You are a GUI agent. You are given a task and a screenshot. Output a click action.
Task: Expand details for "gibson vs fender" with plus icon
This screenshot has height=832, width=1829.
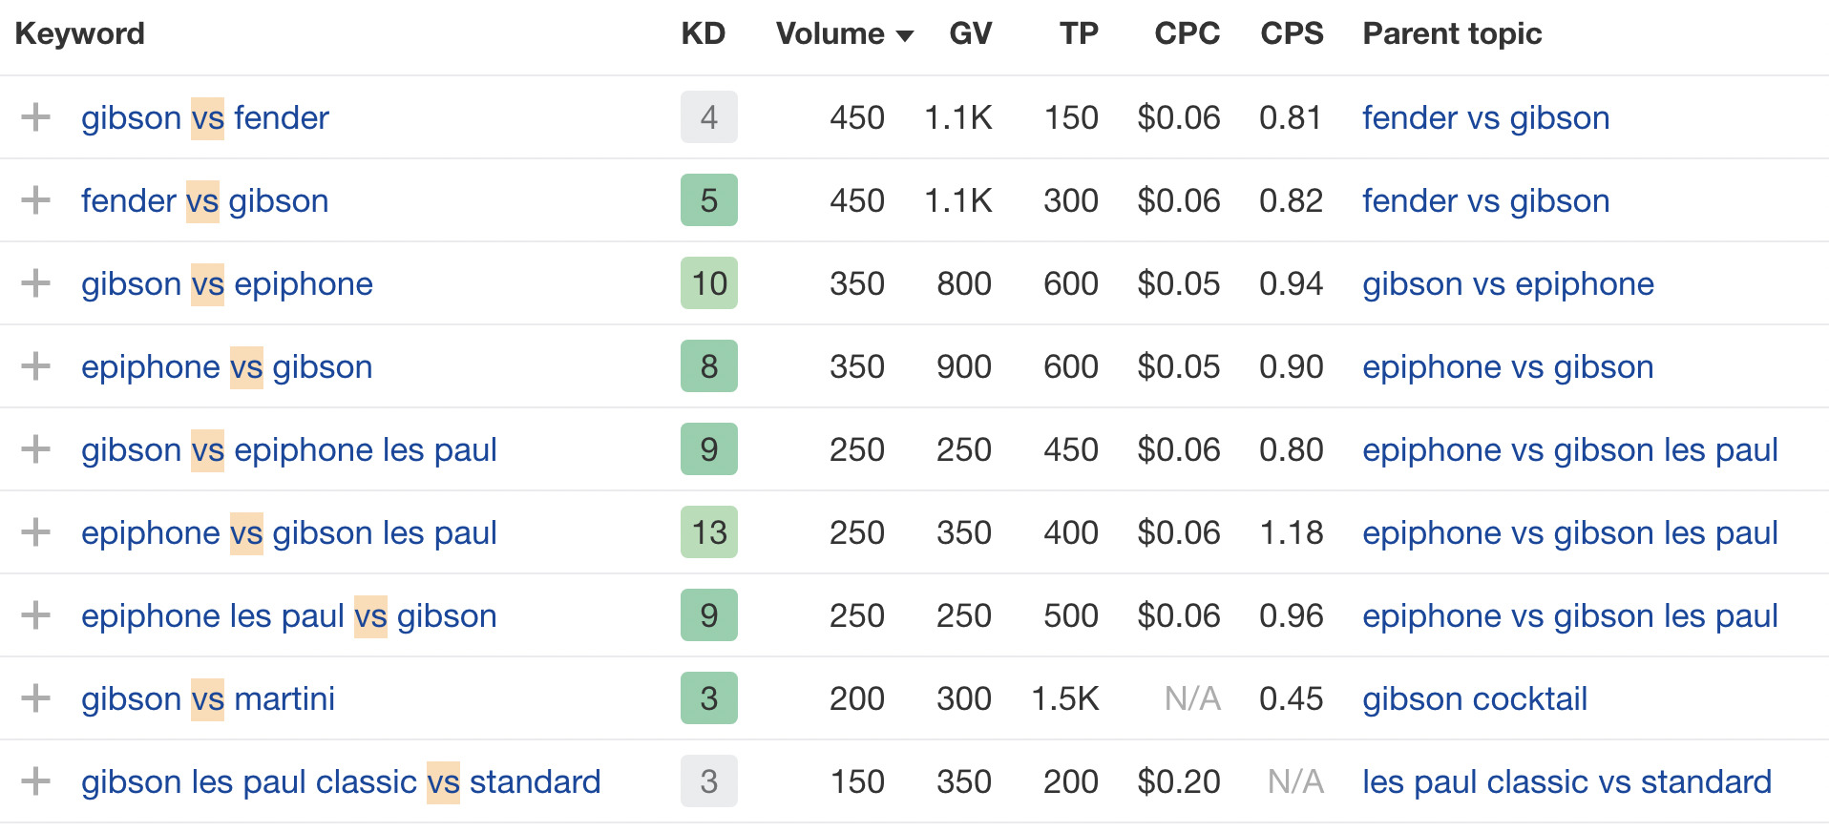(36, 117)
